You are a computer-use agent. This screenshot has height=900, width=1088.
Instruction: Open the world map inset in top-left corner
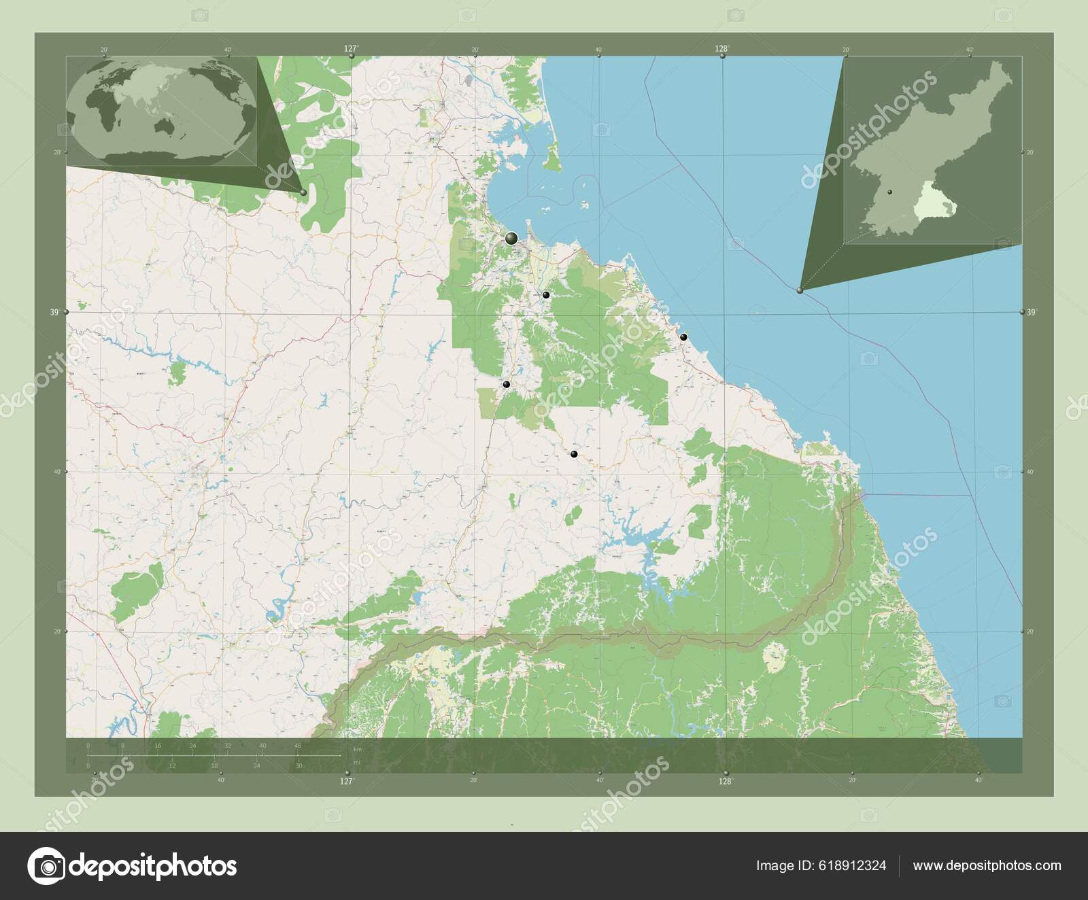click(163, 109)
